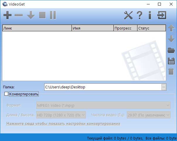Minimize the VideoGet window
This screenshot has height=141, width=177.
(148, 4)
